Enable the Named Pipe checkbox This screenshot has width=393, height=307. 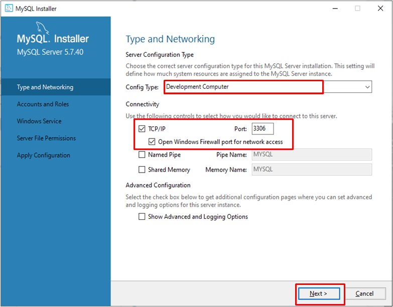(142, 155)
